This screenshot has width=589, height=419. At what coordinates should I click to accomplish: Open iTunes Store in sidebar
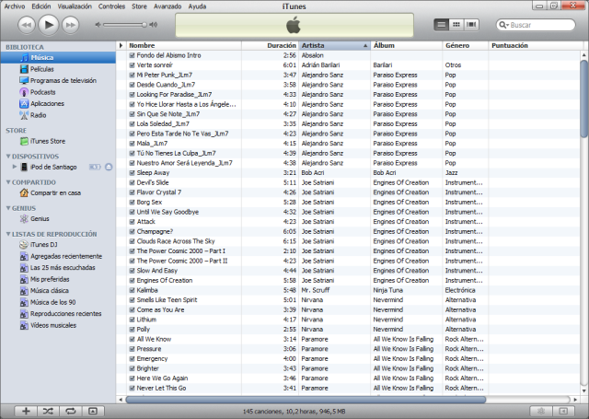42,141
